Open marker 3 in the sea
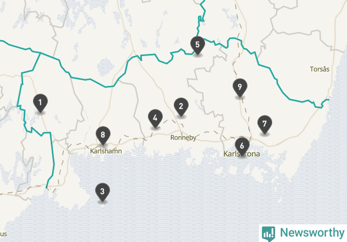Screen dimensions: 347x242 pos(102,192)
